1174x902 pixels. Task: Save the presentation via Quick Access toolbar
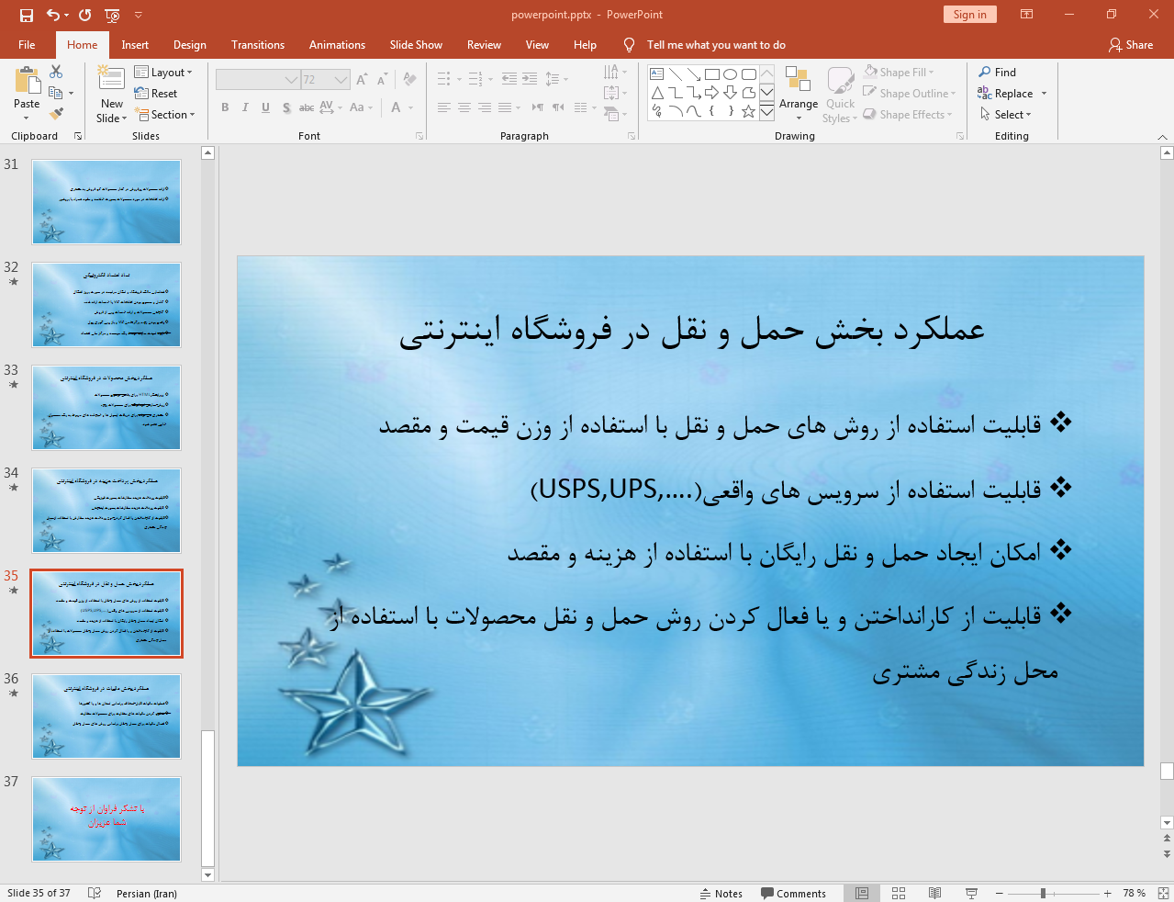[x=26, y=15]
